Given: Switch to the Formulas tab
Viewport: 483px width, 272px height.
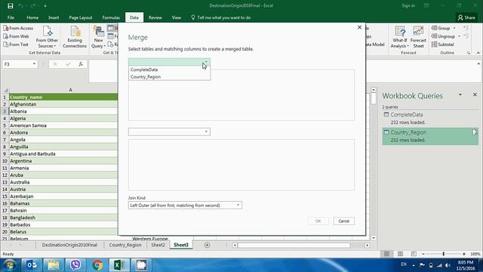Looking at the screenshot, I should [111, 17].
